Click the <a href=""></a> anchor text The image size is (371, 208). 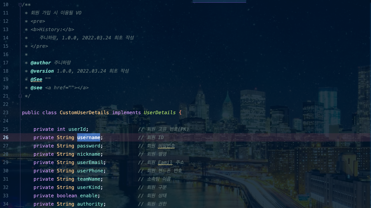67,88
